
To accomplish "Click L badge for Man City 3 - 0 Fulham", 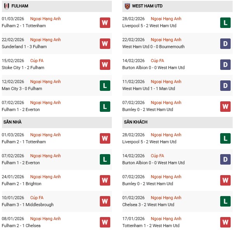I will pyautogui.click(x=105, y=85).
